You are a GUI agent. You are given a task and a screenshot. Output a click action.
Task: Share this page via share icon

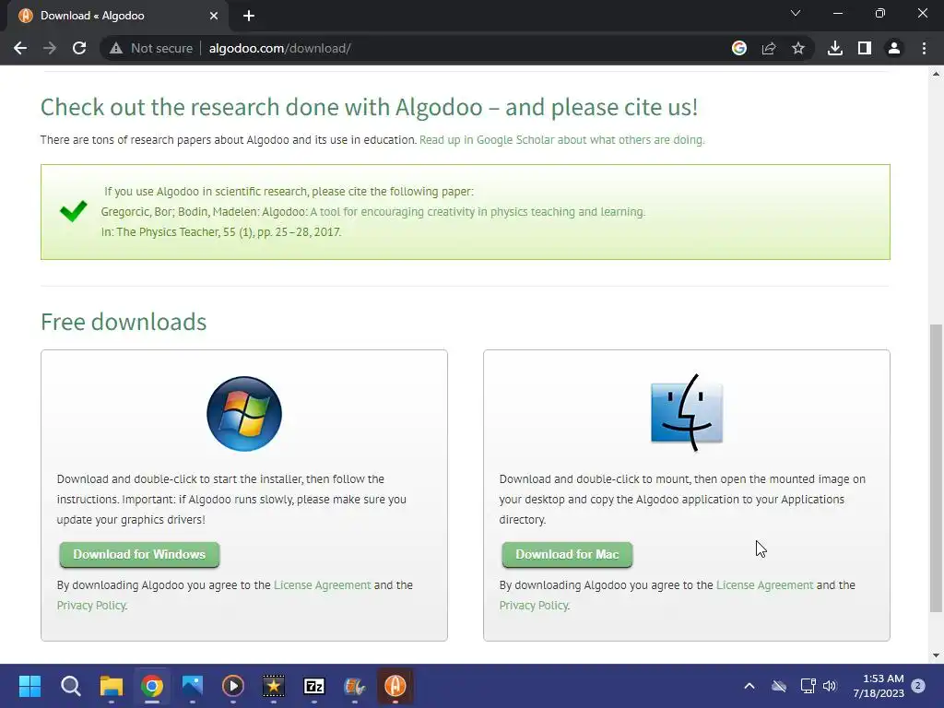pyautogui.click(x=769, y=48)
